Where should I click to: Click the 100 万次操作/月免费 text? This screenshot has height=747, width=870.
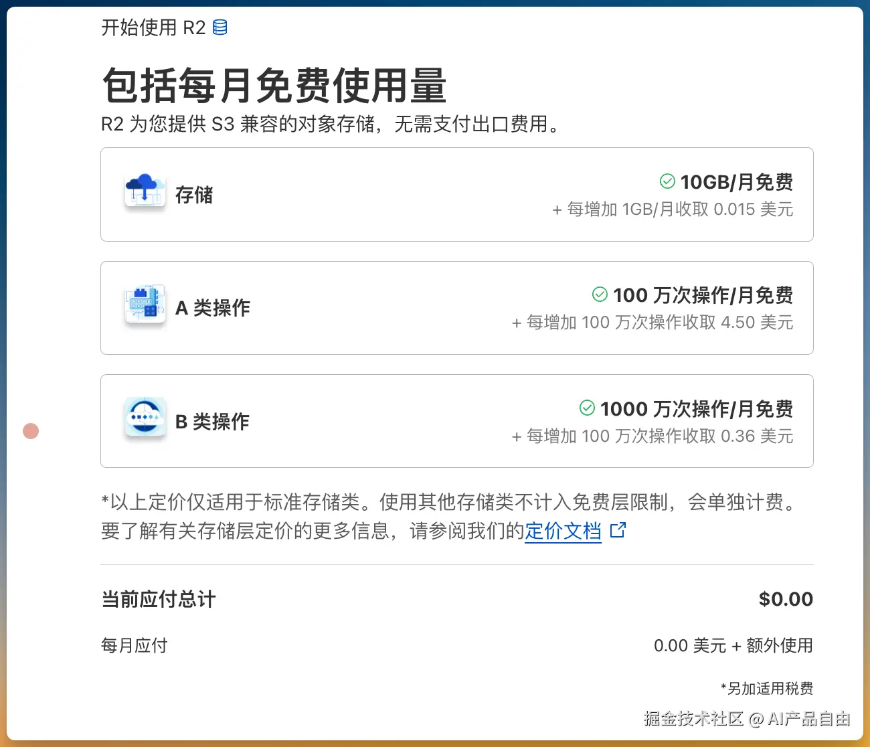(703, 295)
